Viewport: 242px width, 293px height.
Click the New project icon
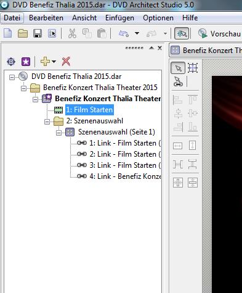pyautogui.click(x=8, y=33)
